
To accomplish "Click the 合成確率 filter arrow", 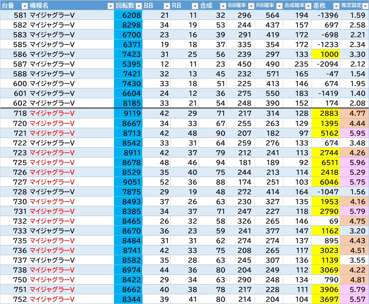I will tap(307, 6).
